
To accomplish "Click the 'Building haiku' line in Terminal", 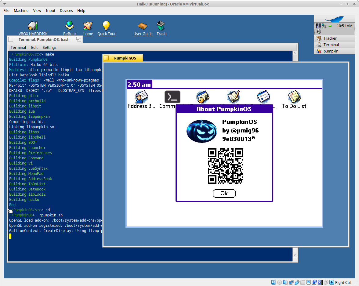I will point(24,199).
